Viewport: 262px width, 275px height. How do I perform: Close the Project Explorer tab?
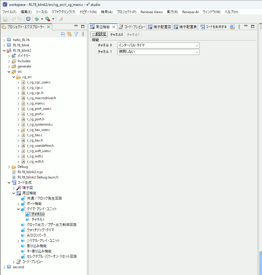click(x=49, y=27)
